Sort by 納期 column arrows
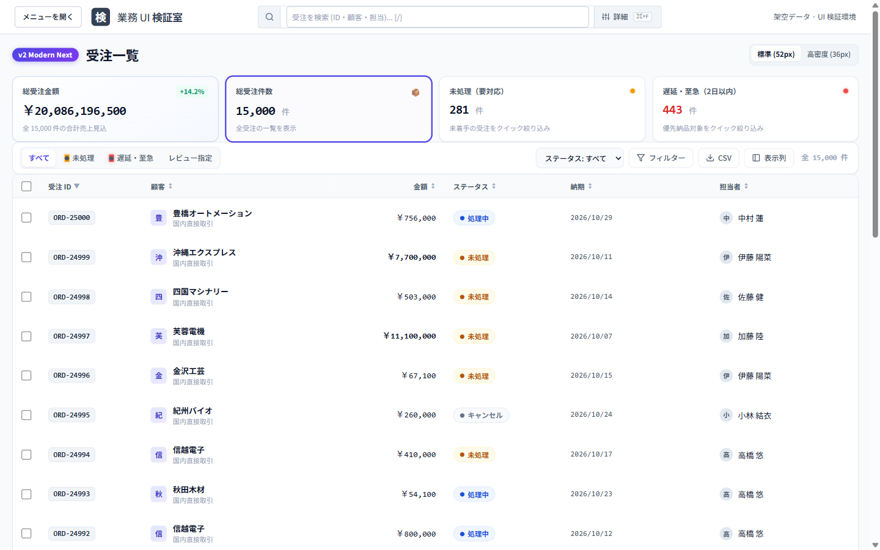 tap(590, 186)
